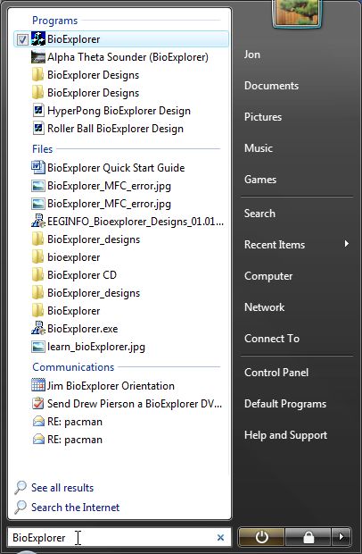Run the EEGINFO_Bioexplorer_Designs installer icon

(x=38, y=221)
